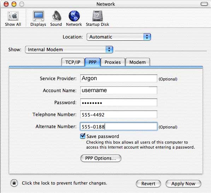Image resolution: width=211 pixels, height=193 pixels.
Task: Click the Apply Now button
Action: pos(183,183)
